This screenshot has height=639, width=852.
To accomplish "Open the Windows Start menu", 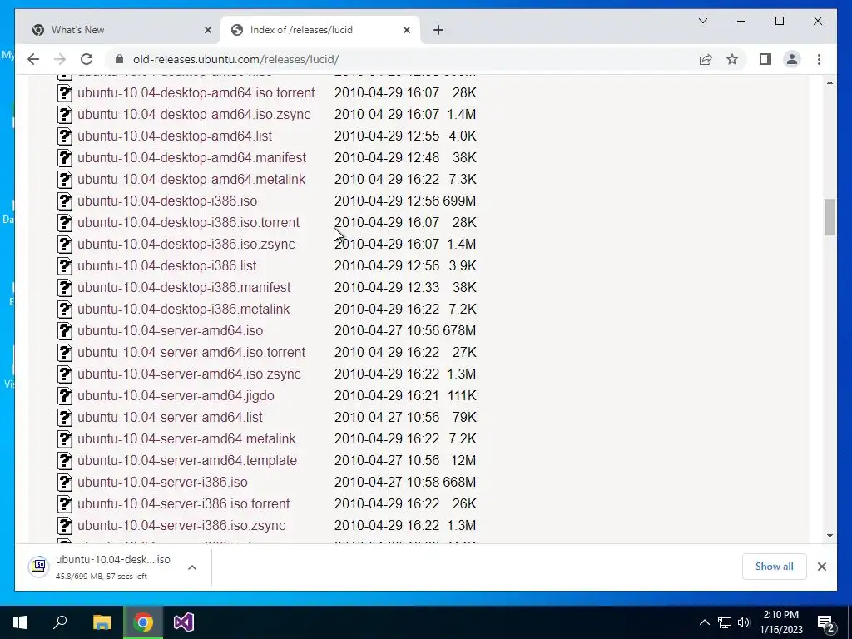I will click(20, 622).
